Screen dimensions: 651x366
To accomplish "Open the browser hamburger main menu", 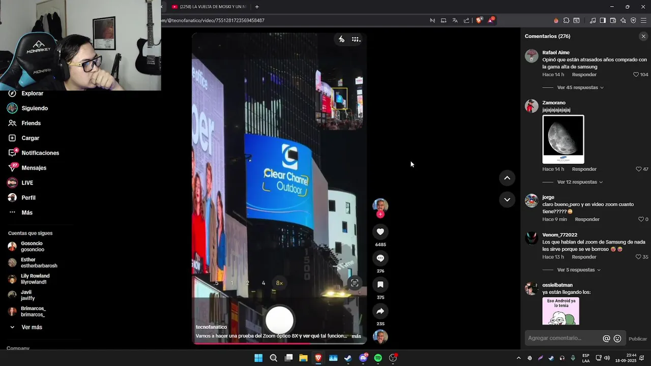I will coord(644,20).
